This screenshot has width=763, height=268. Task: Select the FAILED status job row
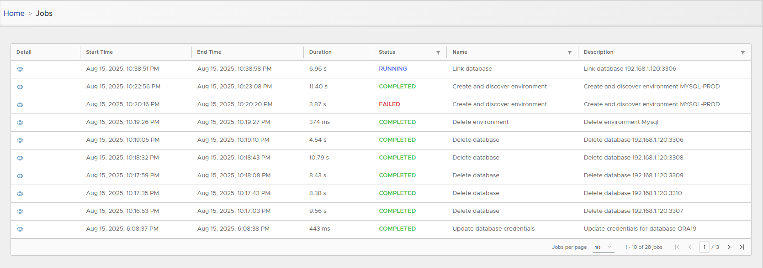point(389,104)
